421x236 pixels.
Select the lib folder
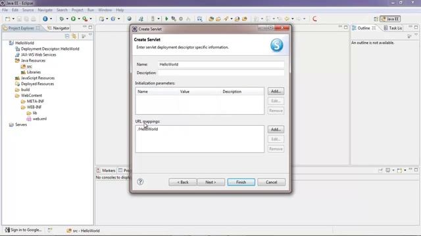[x=35, y=113]
